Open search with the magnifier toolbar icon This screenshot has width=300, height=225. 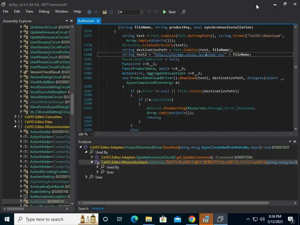pos(183,12)
